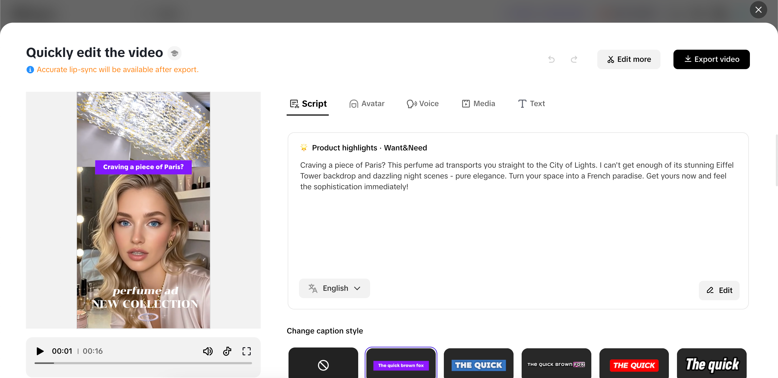Select the red THE QUICK caption style
The image size is (778, 378).
(634, 365)
